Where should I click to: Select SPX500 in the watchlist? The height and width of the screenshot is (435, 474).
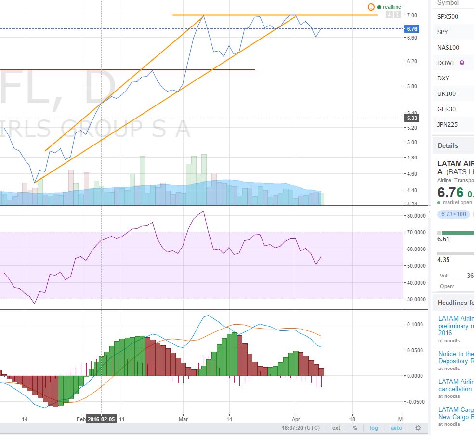coord(453,17)
